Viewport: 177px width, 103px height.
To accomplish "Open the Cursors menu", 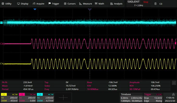I will click(x=70, y=4).
